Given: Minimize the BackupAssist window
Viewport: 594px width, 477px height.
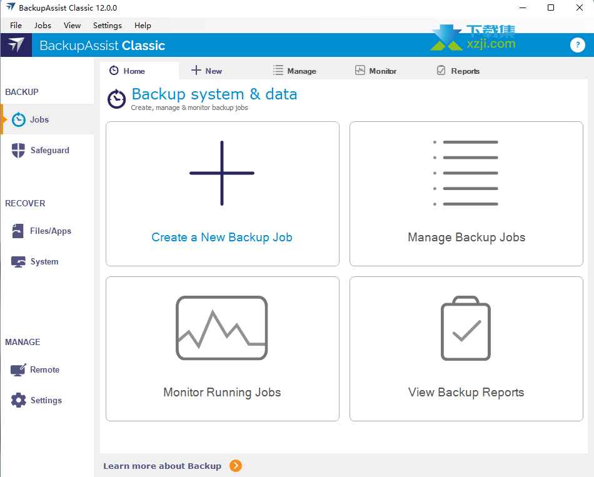Looking at the screenshot, I should 523,8.
